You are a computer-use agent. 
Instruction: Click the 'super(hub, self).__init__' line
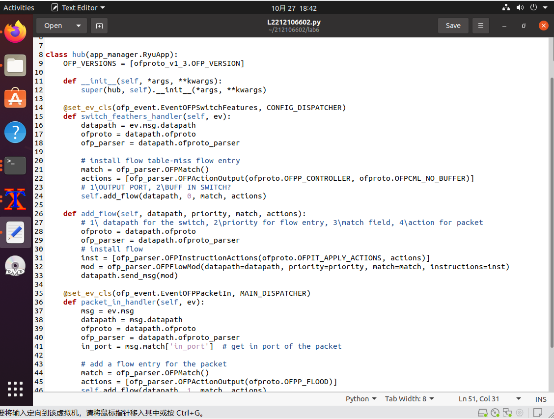coord(173,90)
